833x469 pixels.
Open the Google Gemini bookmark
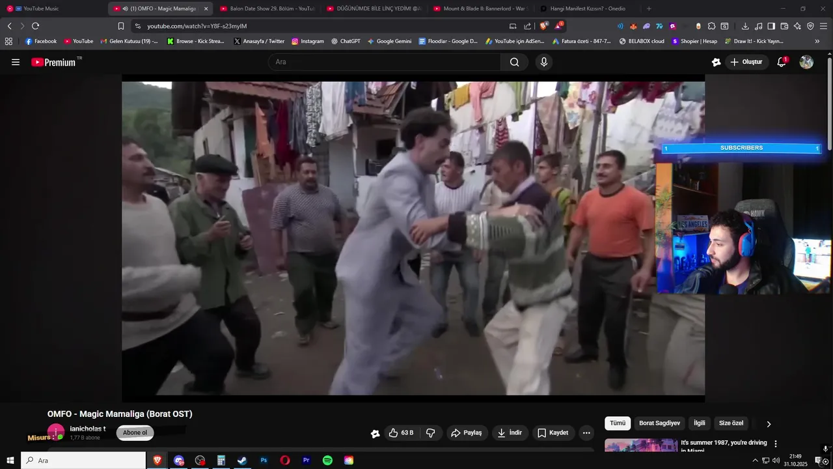pyautogui.click(x=389, y=41)
